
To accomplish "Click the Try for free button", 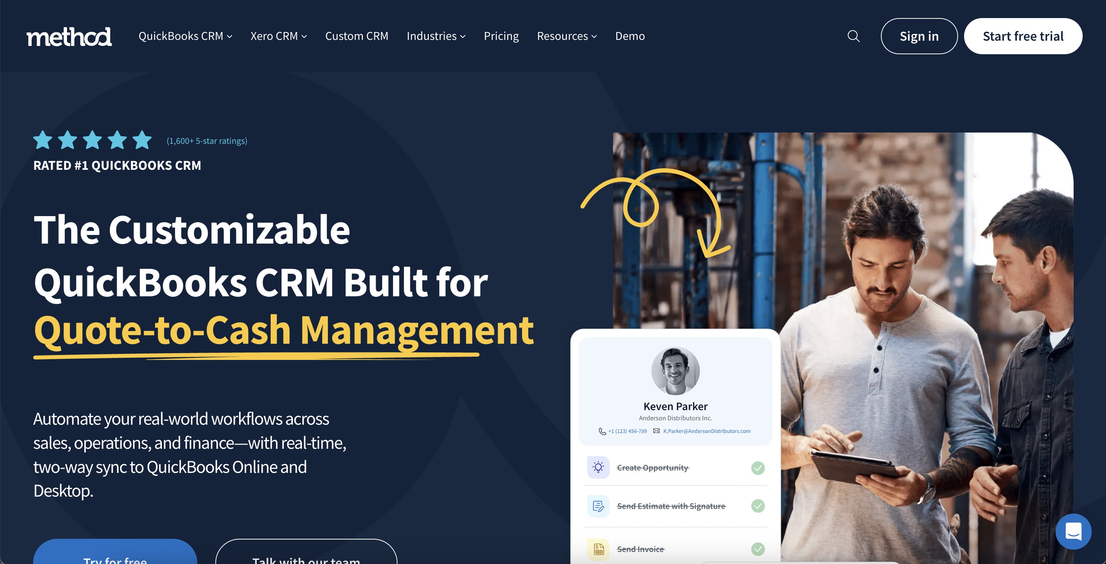I will tap(115, 552).
